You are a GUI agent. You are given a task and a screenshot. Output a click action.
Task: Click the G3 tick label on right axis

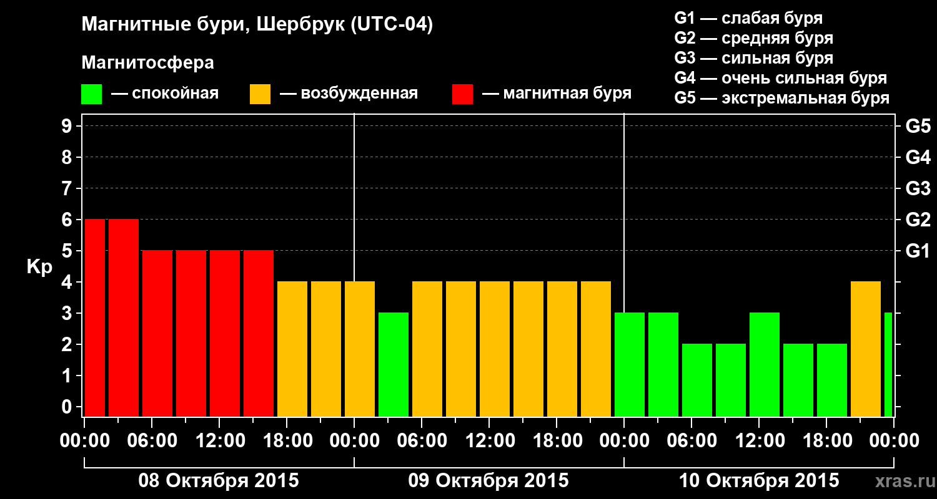918,188
